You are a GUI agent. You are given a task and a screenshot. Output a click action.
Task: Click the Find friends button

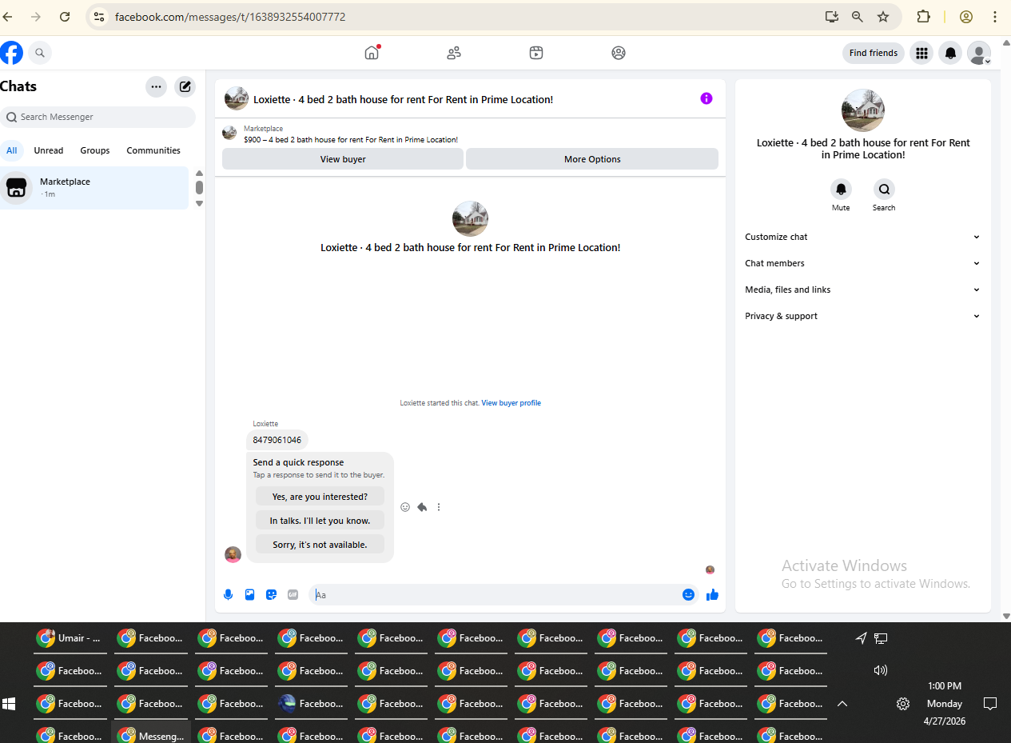pos(874,53)
